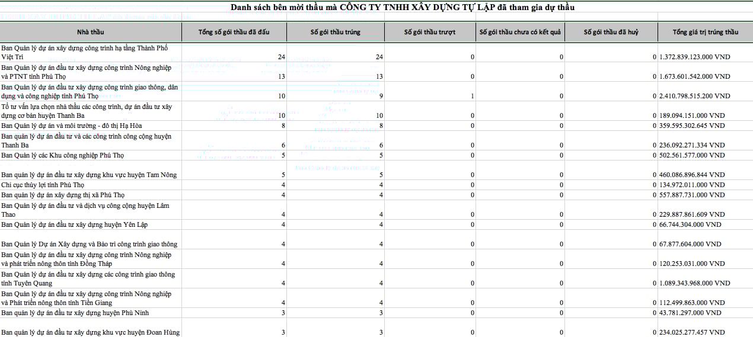Click the value 557.887.731.000 VND
This screenshot has width=753, height=337.
[692, 195]
